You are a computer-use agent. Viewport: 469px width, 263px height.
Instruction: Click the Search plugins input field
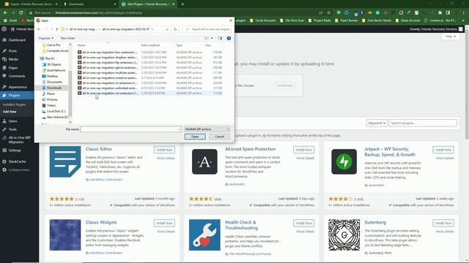click(x=423, y=123)
